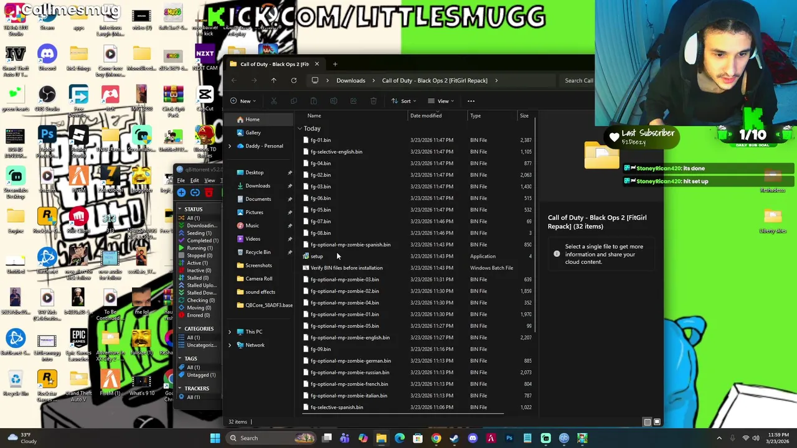This screenshot has width=797, height=448.
Task: Expand This PC in navigation pane
Action: point(230,332)
